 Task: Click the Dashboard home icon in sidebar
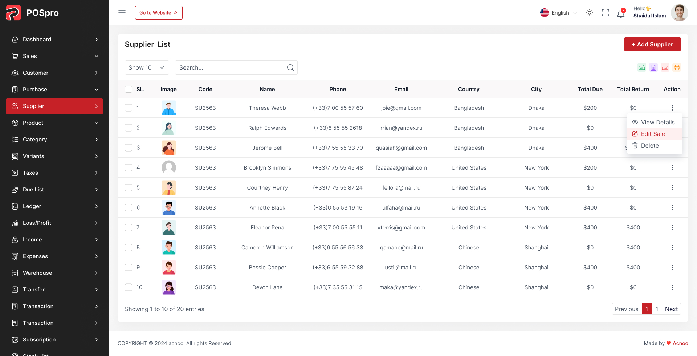(15, 40)
